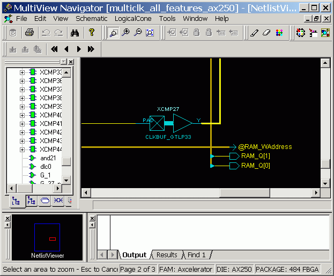Go to next page with right arrow

pos(79,49)
